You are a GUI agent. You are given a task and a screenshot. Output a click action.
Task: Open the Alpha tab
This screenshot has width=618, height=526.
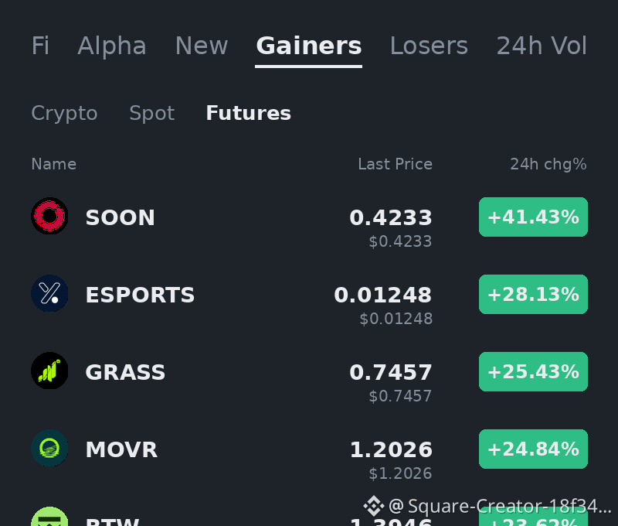(x=112, y=46)
